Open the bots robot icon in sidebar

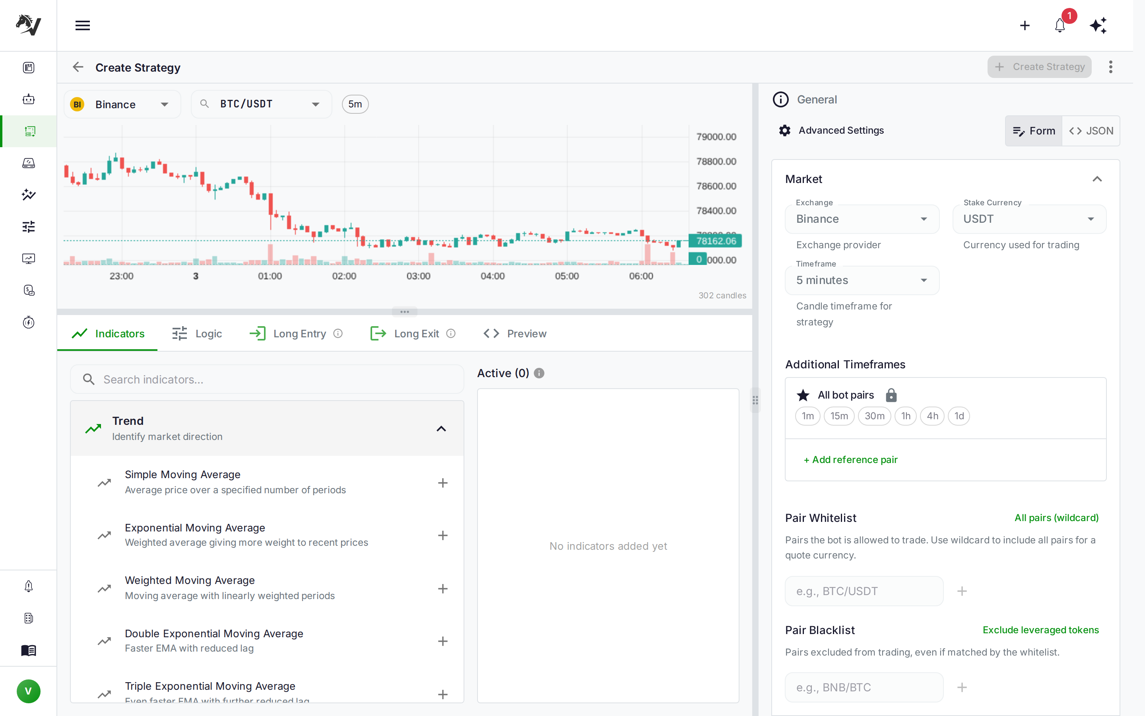pyautogui.click(x=28, y=99)
